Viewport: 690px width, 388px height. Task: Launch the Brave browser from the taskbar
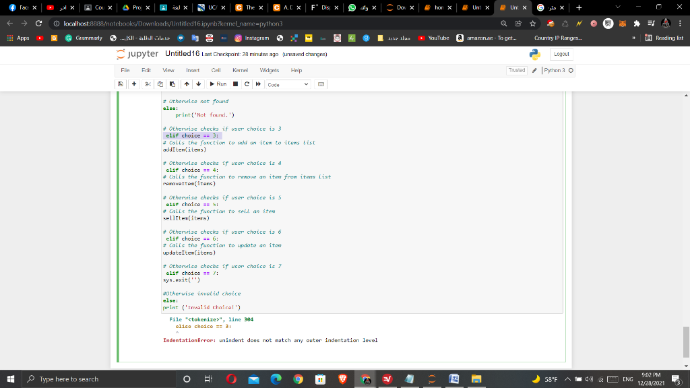[x=343, y=379]
